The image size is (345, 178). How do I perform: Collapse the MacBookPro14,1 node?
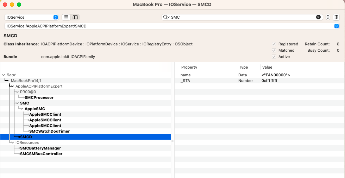coord(8,81)
